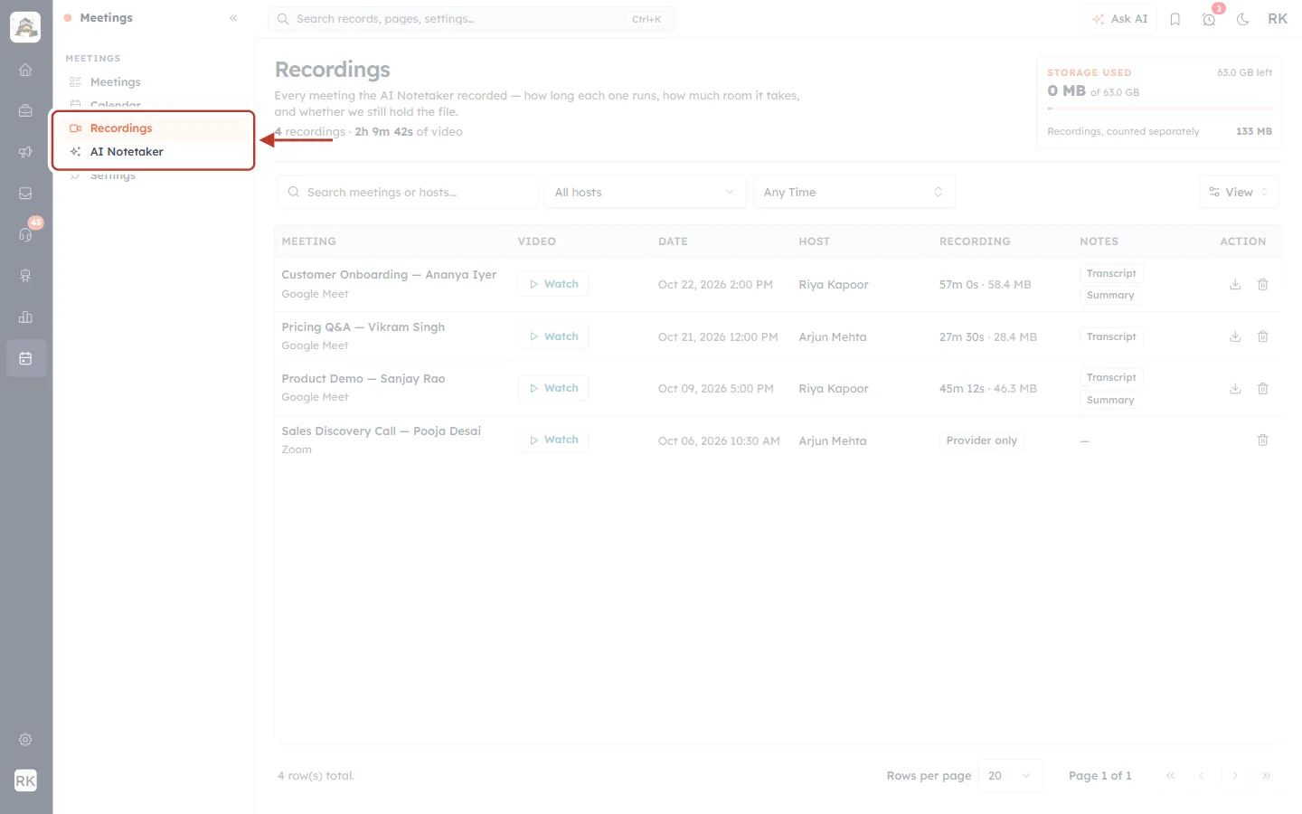Delete the Product Demo recording
The height and width of the screenshot is (814, 1302).
click(1263, 389)
